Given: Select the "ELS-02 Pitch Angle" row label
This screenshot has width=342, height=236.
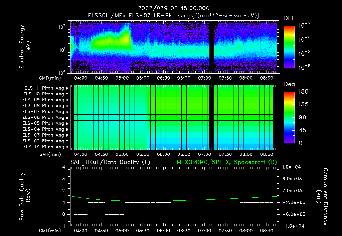Looking at the screenshot, I should (x=45, y=141).
